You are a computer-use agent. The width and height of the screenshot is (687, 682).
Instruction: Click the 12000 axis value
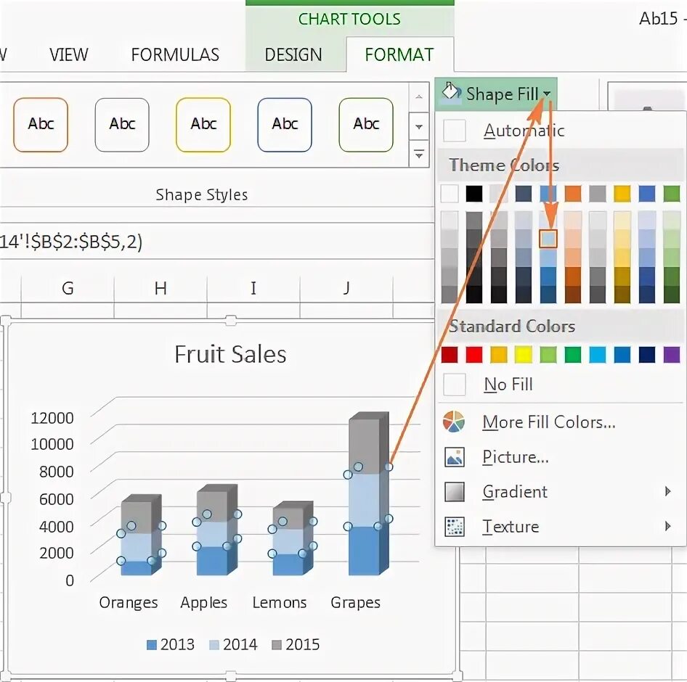(x=52, y=418)
